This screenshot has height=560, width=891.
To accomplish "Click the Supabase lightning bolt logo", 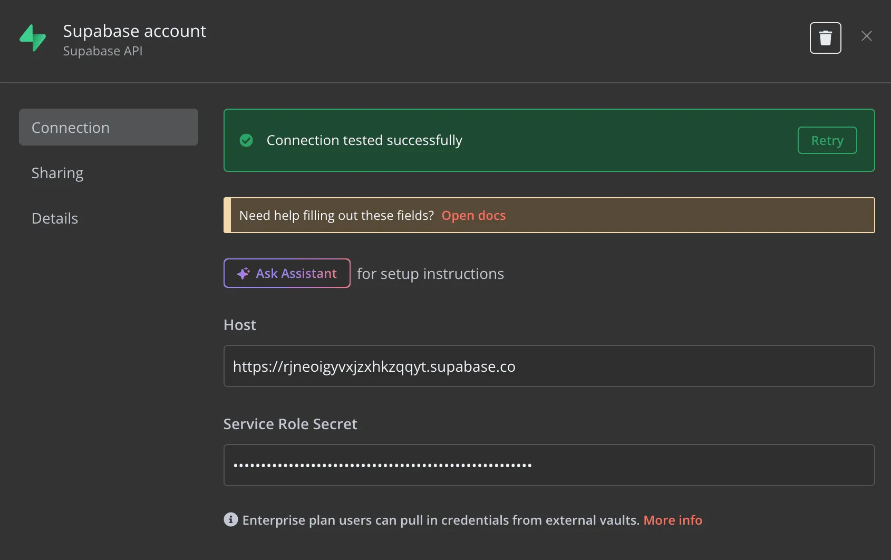I will (33, 38).
